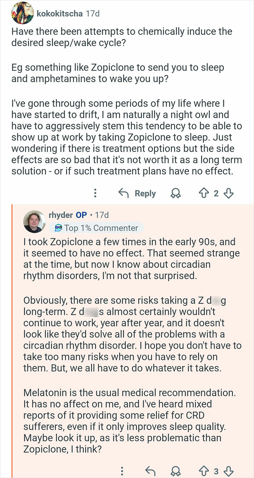Give an award to kokokitscha's comment

[x=176, y=193]
